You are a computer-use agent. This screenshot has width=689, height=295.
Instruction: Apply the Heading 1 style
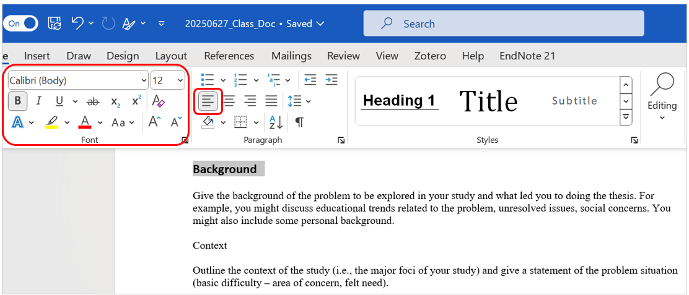[x=400, y=101]
